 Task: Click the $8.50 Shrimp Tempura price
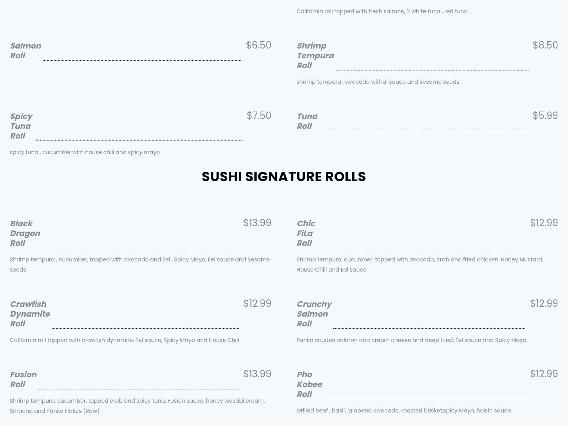[x=545, y=45]
